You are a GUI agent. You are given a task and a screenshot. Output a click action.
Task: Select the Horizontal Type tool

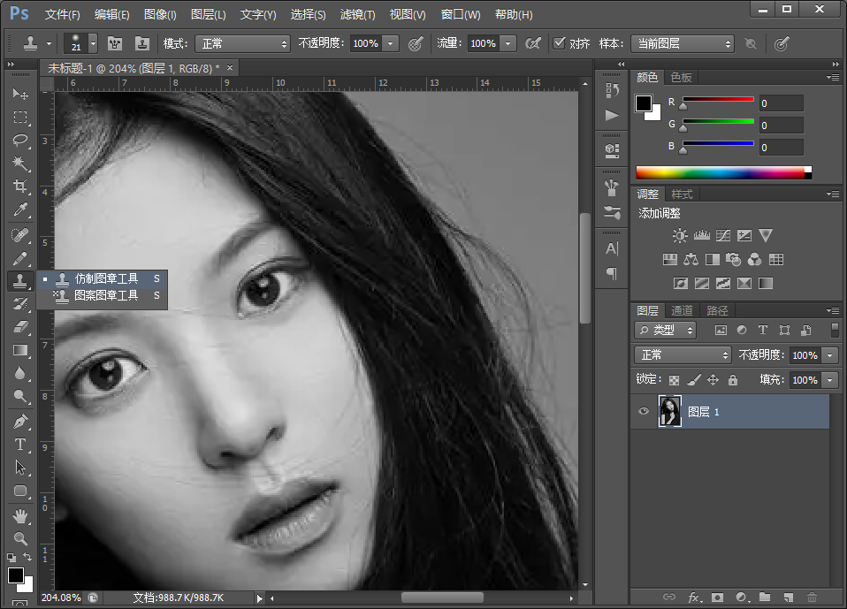pyautogui.click(x=20, y=445)
